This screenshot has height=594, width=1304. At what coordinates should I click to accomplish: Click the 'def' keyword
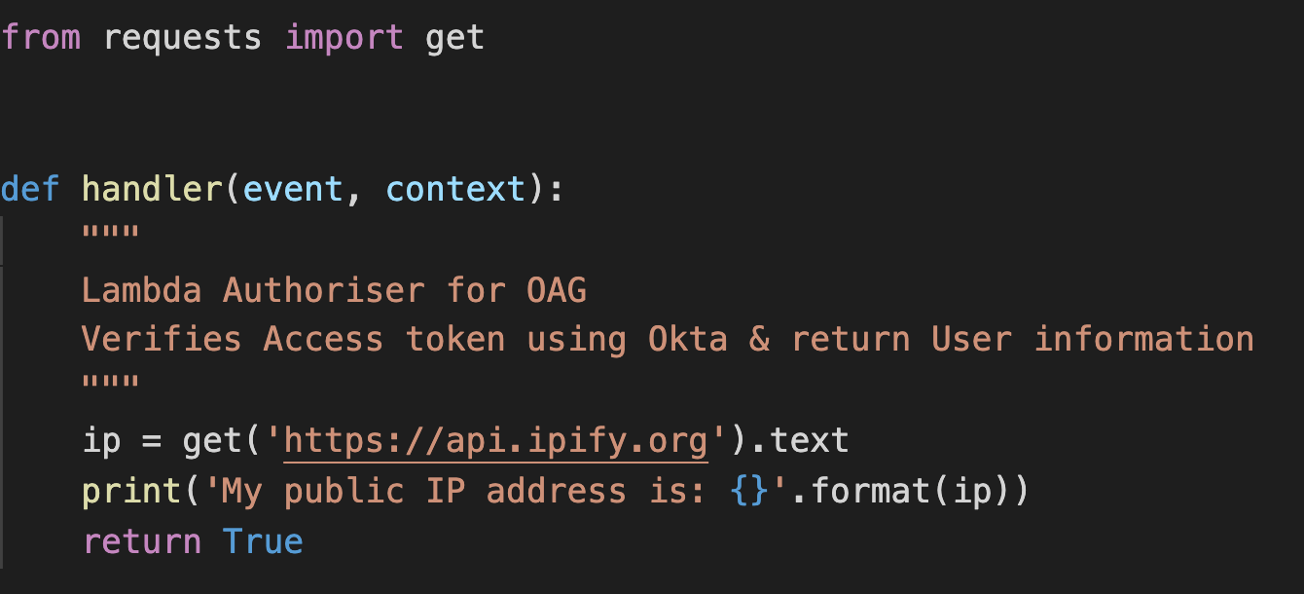(30, 188)
